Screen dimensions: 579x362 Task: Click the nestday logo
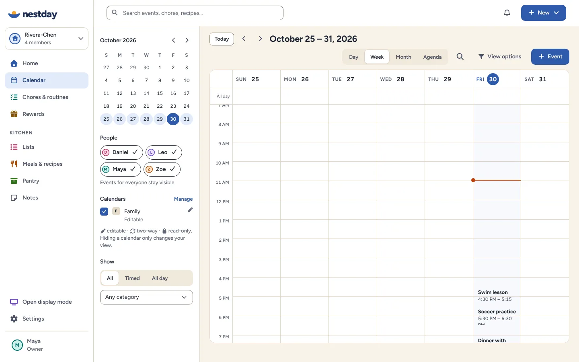pos(33,14)
